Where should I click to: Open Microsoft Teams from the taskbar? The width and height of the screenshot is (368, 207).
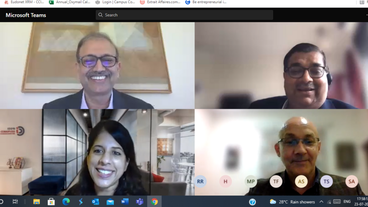point(139,202)
